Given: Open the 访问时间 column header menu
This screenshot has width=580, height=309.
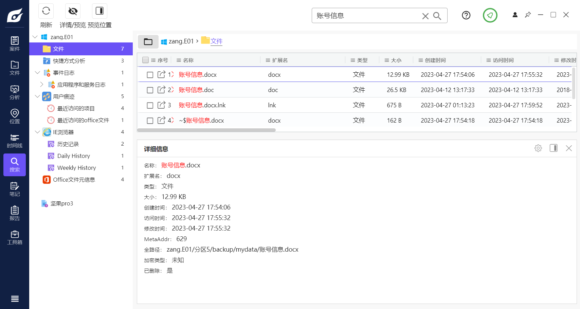Looking at the screenshot, I should click(488, 60).
